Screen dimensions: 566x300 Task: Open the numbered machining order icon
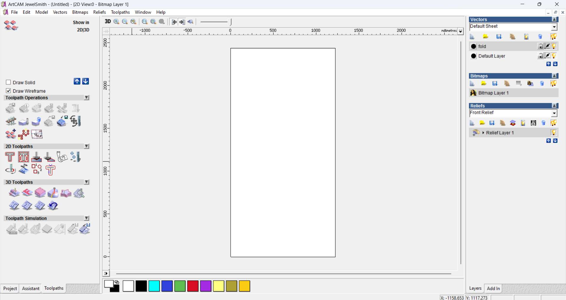(x=37, y=169)
